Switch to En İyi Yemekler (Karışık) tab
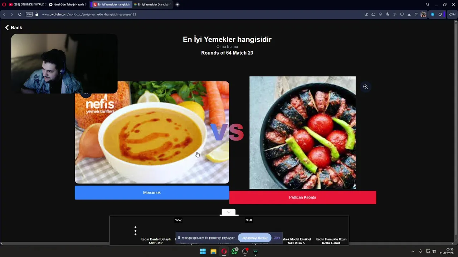This screenshot has width=458, height=257. point(152,5)
